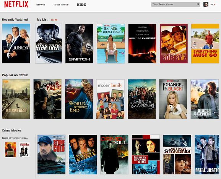The height and width of the screenshot is (179, 221).
Task: Open The Walking Dead poster
Action: pos(16,99)
